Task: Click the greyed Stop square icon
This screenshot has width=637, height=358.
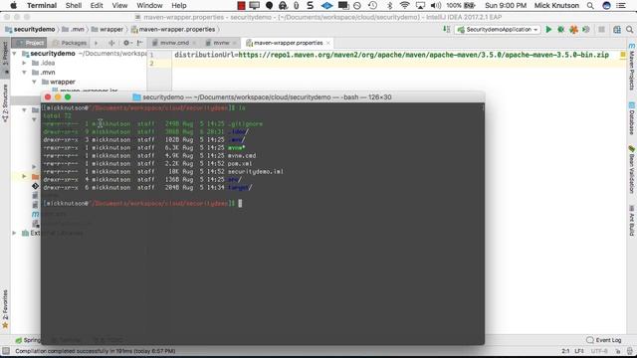Action: pos(601,29)
